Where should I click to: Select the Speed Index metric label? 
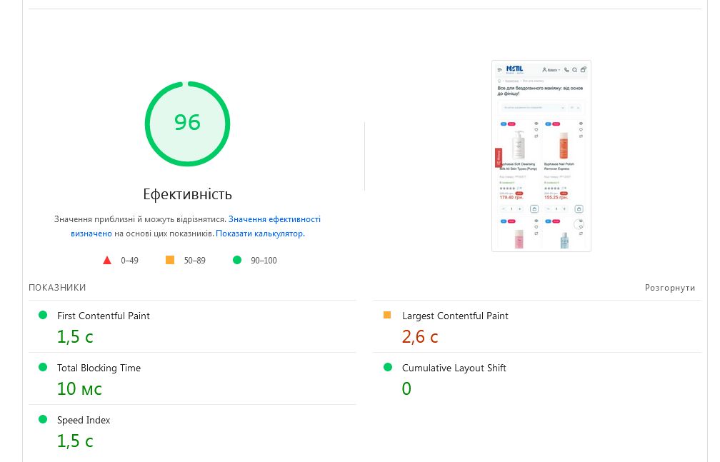[x=84, y=420]
